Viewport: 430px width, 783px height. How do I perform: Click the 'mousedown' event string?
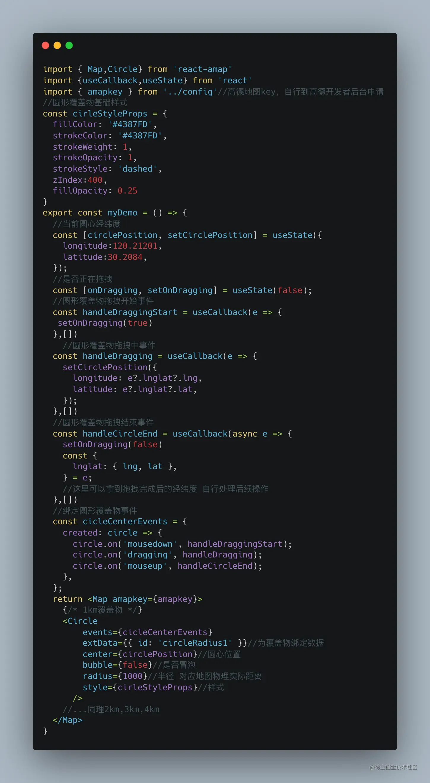tap(150, 544)
